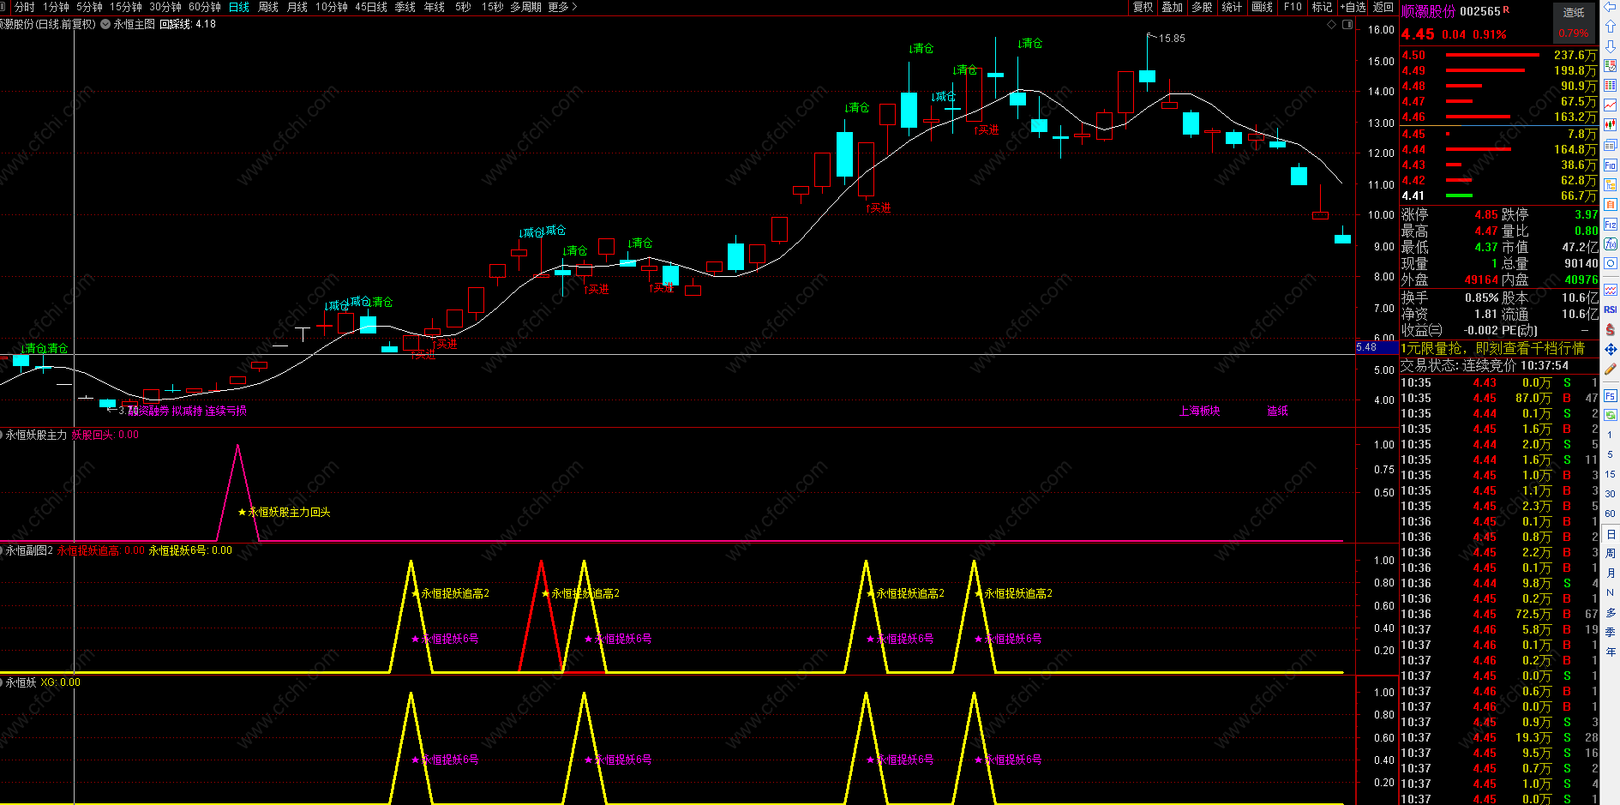Click the blue circle icon in sidebar
This screenshot has height=805, width=1620.
click(x=1611, y=264)
